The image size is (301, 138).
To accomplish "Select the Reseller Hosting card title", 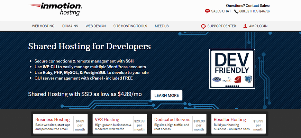I will 230,120.
